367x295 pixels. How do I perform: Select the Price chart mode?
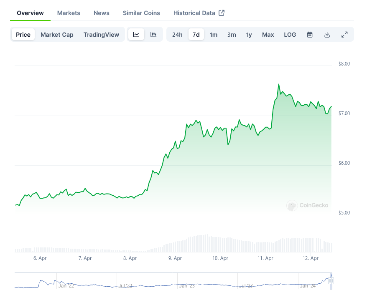point(23,35)
